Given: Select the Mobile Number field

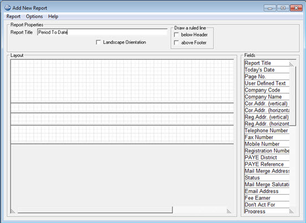Looking at the screenshot, I should click(x=267, y=144).
